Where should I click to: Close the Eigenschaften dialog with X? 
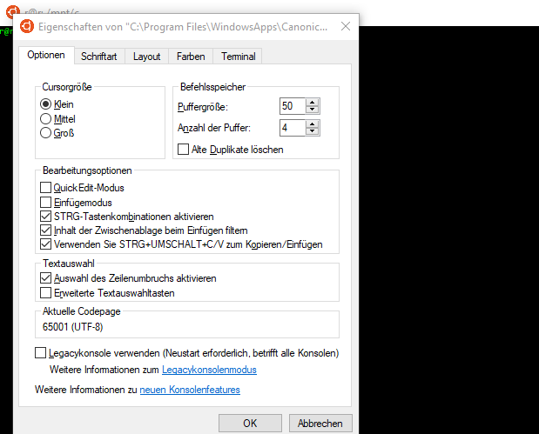pos(346,26)
